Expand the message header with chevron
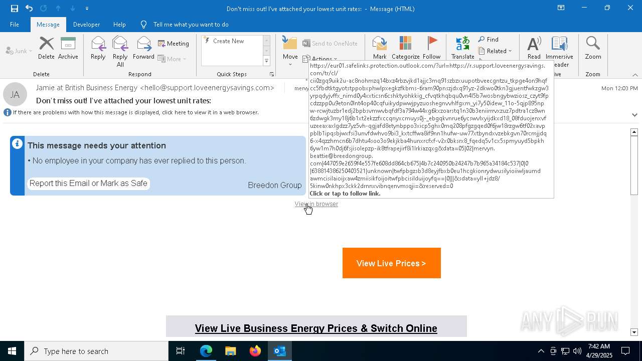The height and width of the screenshot is (361, 642). click(x=634, y=115)
